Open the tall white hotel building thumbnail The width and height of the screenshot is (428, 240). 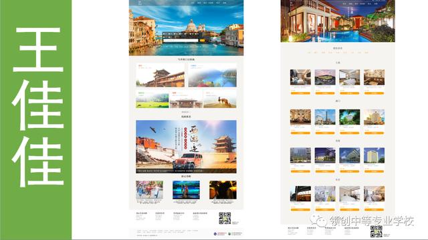(374, 155)
